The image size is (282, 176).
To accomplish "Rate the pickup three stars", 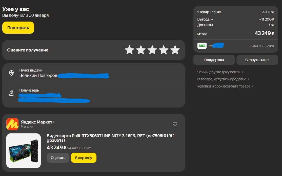I will [x=152, y=50].
